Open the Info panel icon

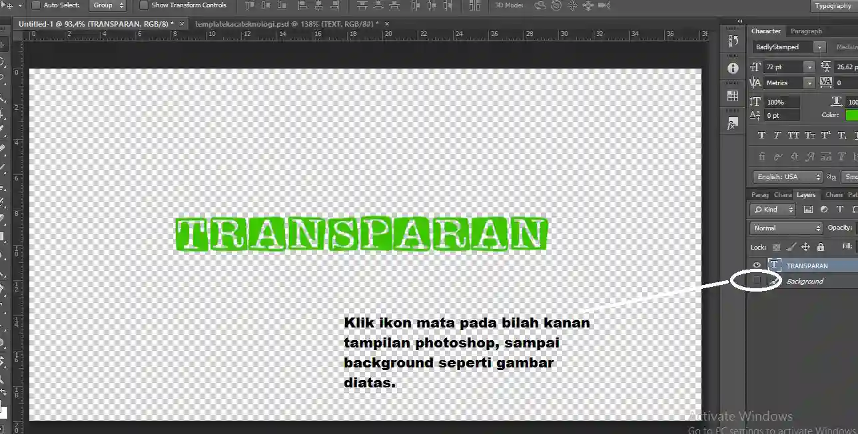click(x=733, y=68)
